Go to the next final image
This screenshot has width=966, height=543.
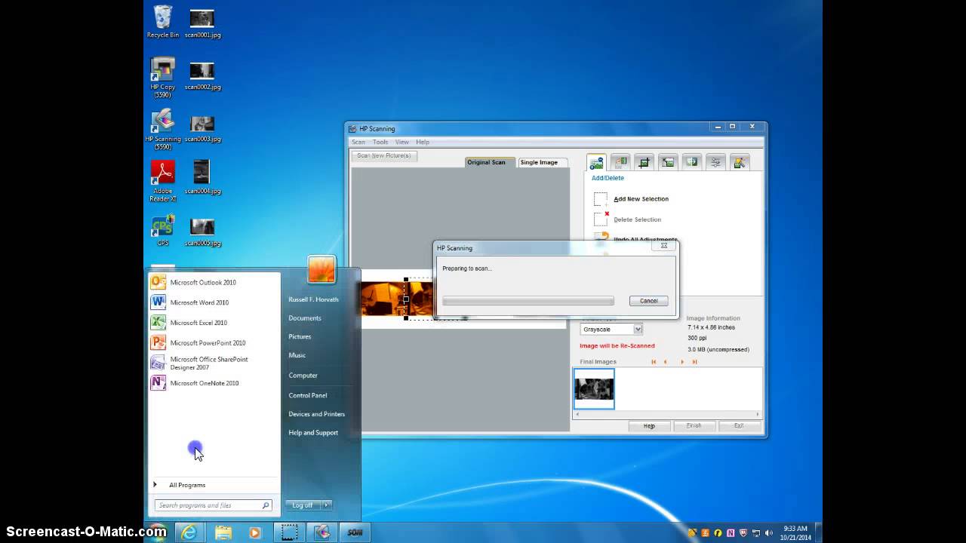tap(682, 362)
